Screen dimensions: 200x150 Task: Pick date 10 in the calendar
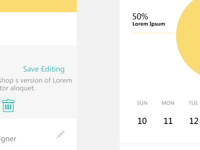pyautogui.click(x=142, y=121)
